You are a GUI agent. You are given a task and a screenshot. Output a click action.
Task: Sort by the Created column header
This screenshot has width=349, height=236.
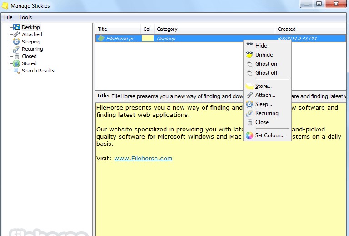click(311, 29)
